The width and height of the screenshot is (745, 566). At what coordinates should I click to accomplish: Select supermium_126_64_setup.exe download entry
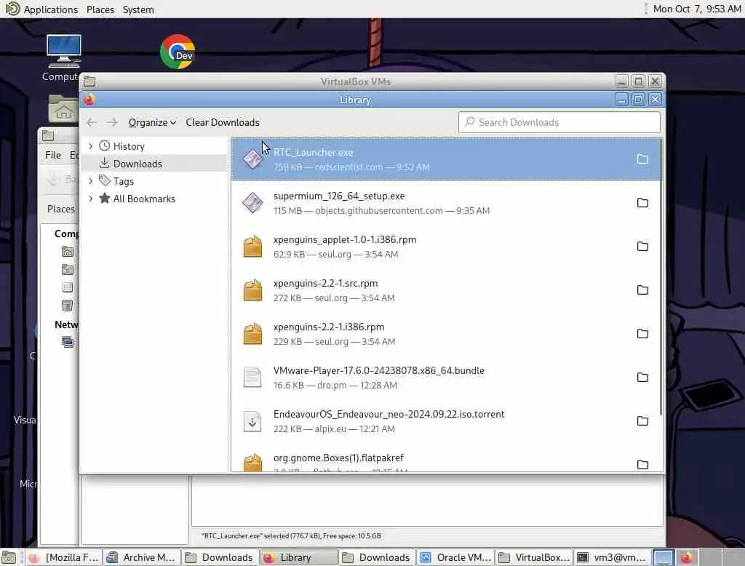(446, 203)
